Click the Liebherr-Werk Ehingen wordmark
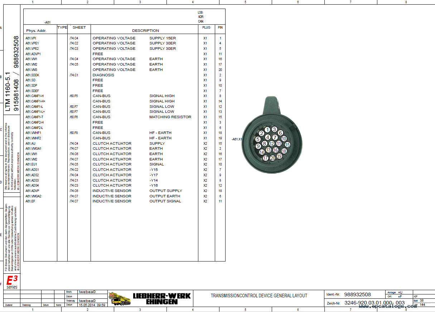Image resolution: width=435 pixels, height=312 pixels. pos(162,298)
